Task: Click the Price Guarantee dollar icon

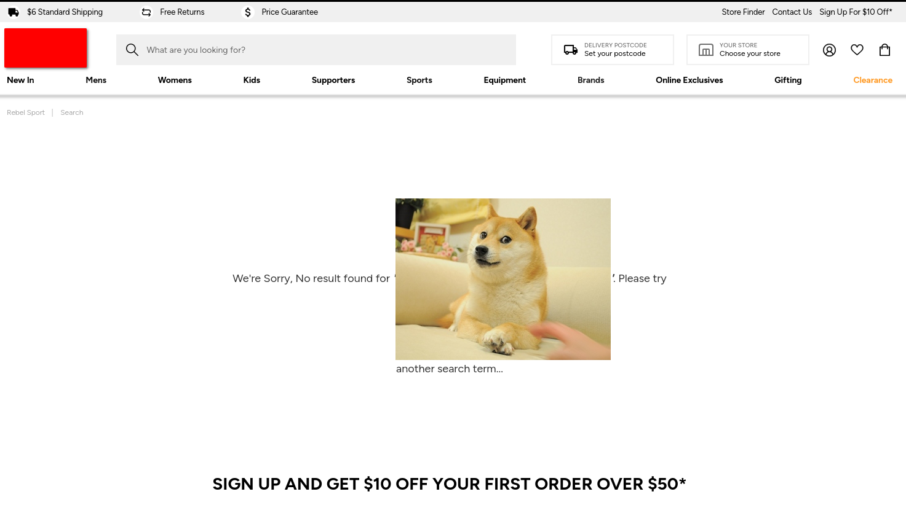Action: (x=248, y=12)
